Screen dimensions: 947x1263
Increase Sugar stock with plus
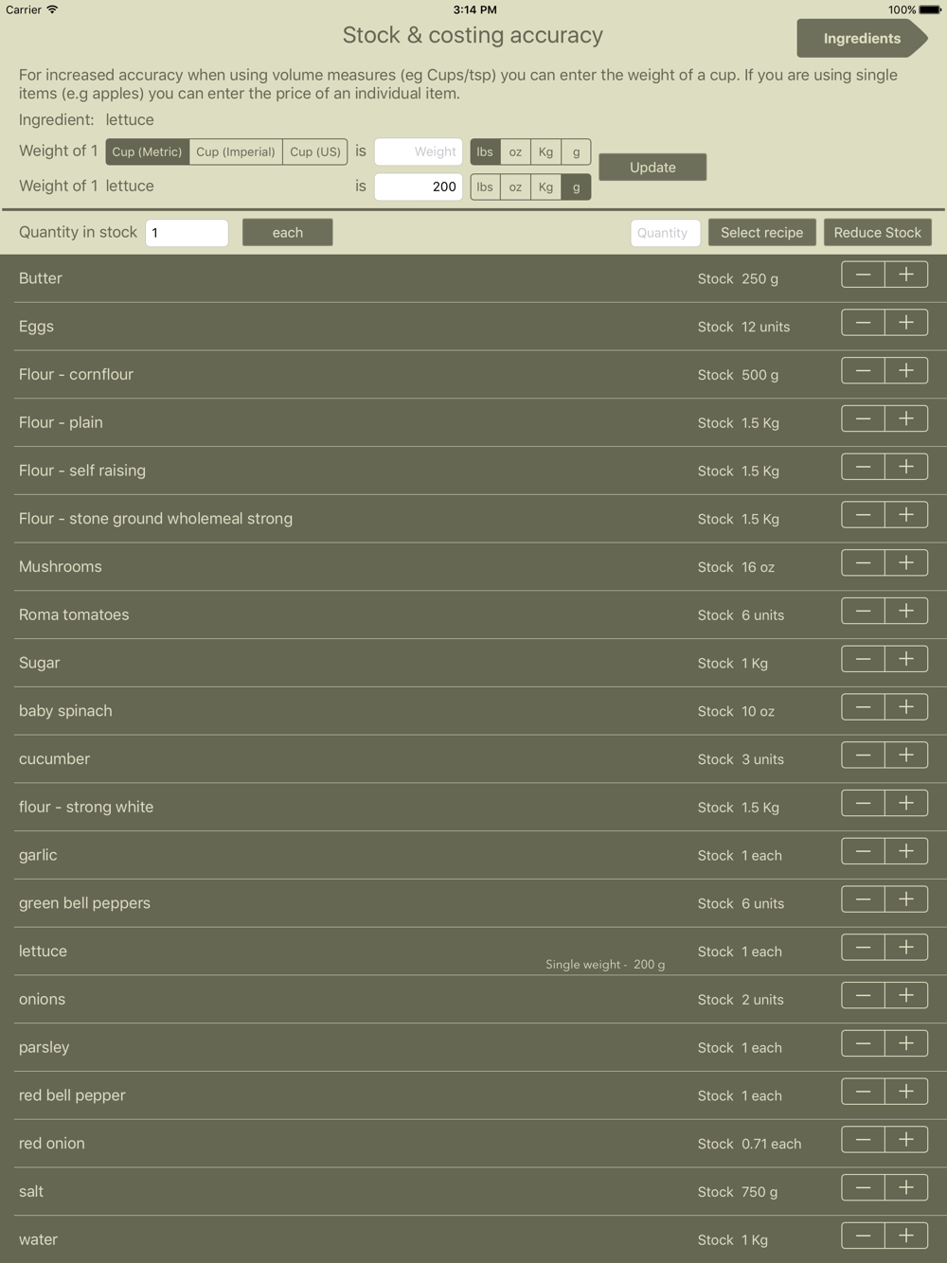[x=906, y=659]
